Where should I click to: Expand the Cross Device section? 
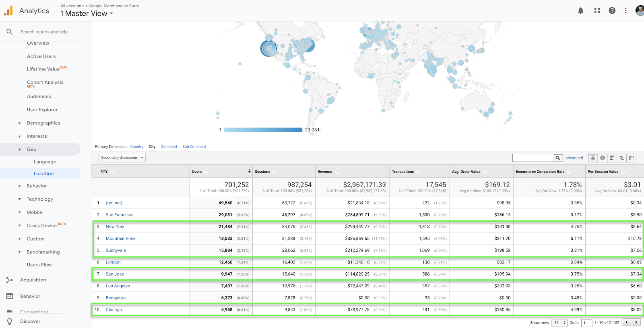point(19,226)
